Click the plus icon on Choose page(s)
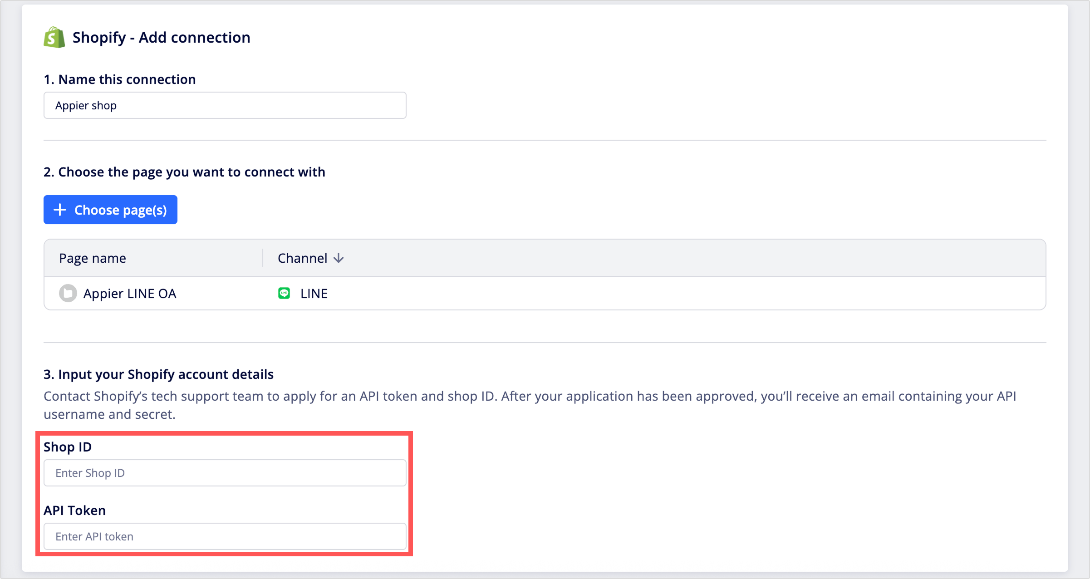This screenshot has height=579, width=1090. click(x=60, y=210)
